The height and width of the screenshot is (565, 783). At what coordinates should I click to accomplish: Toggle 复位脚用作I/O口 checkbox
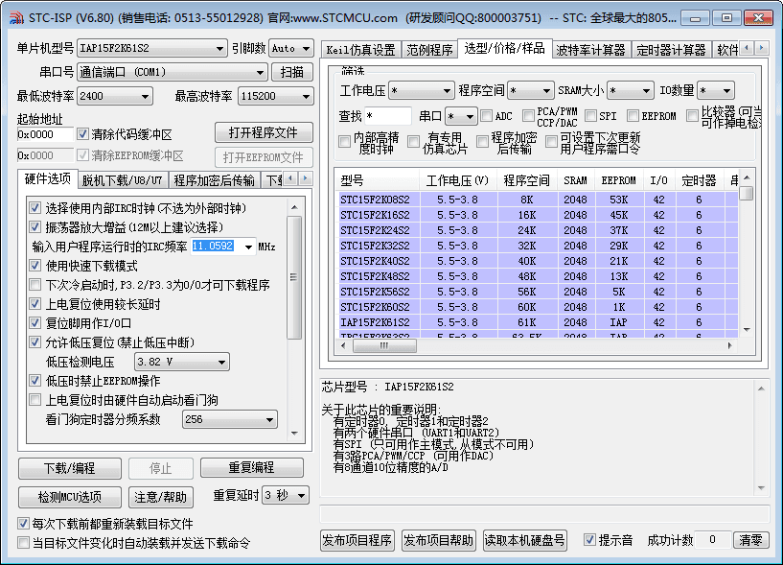point(35,323)
